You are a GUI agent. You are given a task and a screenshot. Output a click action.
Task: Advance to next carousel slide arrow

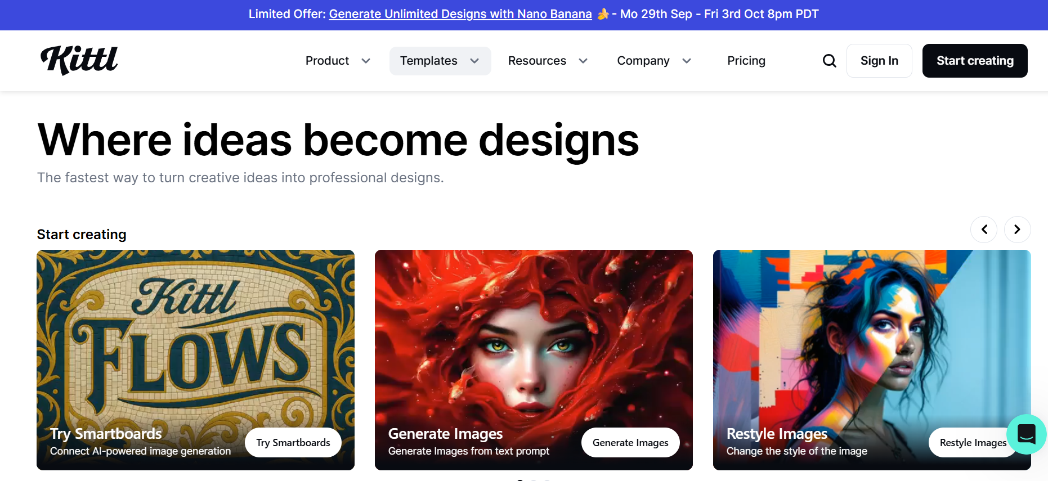1017,230
